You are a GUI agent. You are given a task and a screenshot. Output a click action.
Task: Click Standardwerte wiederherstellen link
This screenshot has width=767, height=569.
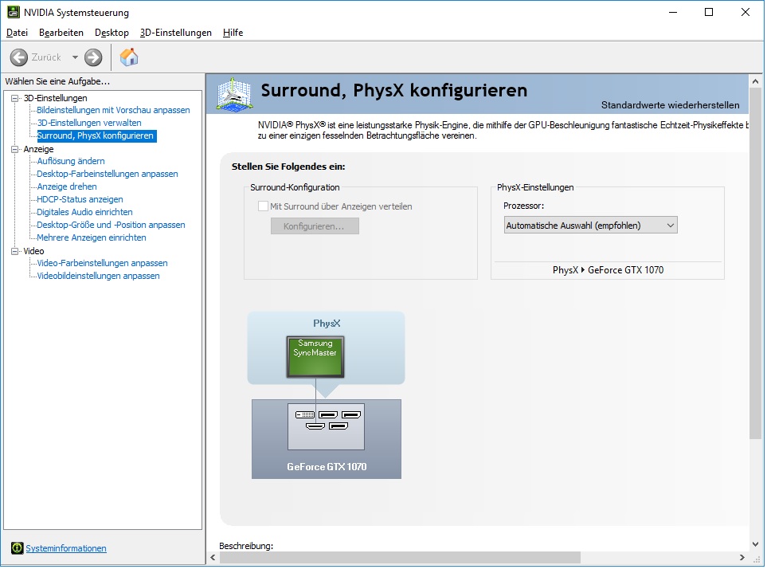coord(670,104)
